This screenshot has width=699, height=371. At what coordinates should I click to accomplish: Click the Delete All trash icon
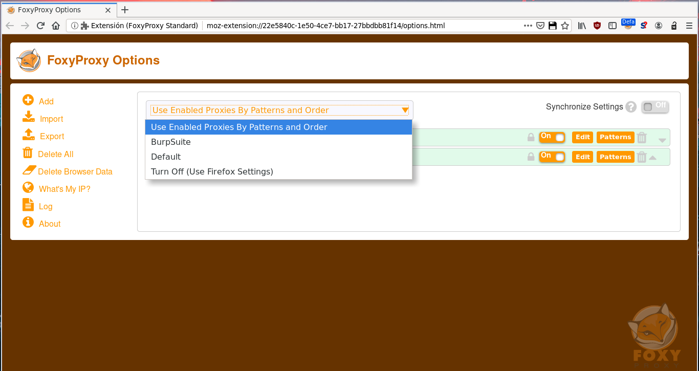point(28,152)
